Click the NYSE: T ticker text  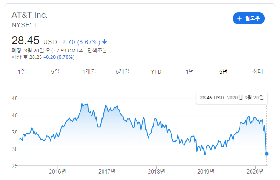[x=24, y=25]
